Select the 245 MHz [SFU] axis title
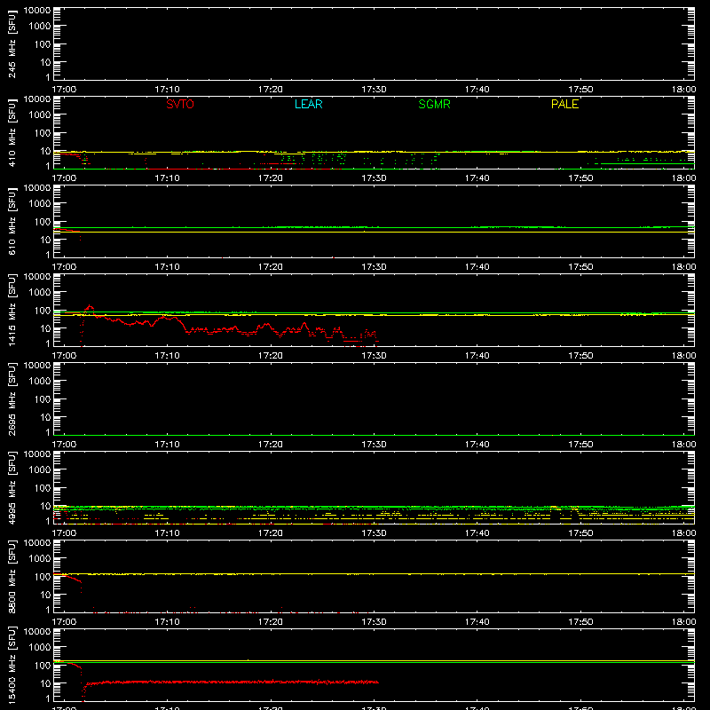710x710 pixels. pyautogui.click(x=12, y=43)
